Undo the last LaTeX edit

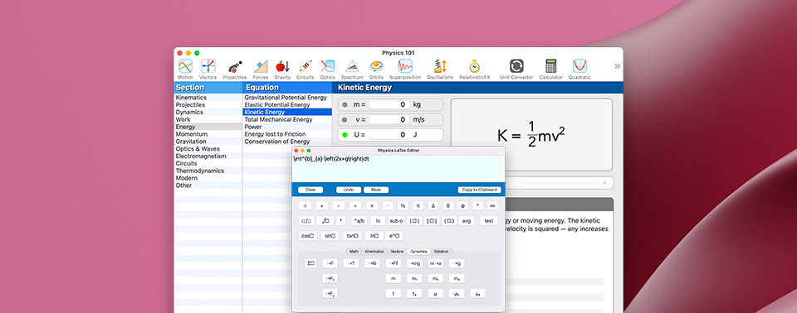pos(349,190)
